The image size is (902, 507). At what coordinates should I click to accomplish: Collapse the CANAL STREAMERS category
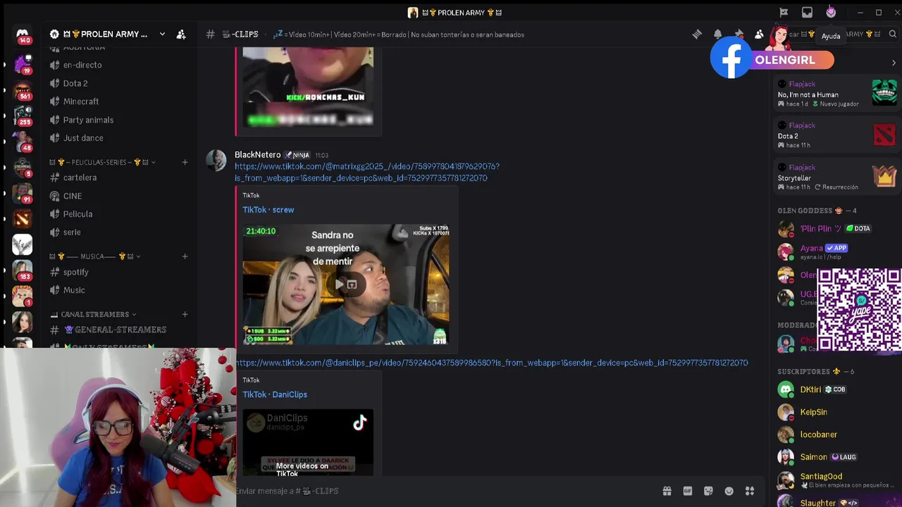93,314
